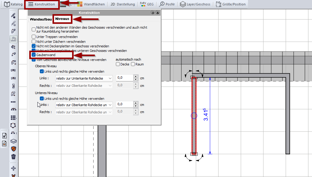Viewport: 312px width, 177px height.
Task: Select the Niveaus tab
Action: [62, 19]
